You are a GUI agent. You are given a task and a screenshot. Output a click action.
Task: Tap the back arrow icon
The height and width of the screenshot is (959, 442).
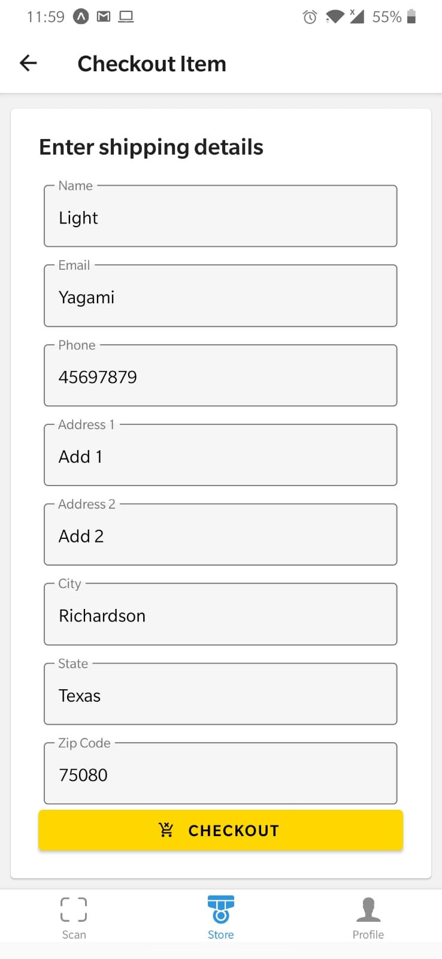[x=28, y=63]
